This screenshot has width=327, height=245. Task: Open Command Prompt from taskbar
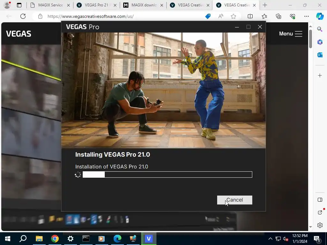click(86, 239)
